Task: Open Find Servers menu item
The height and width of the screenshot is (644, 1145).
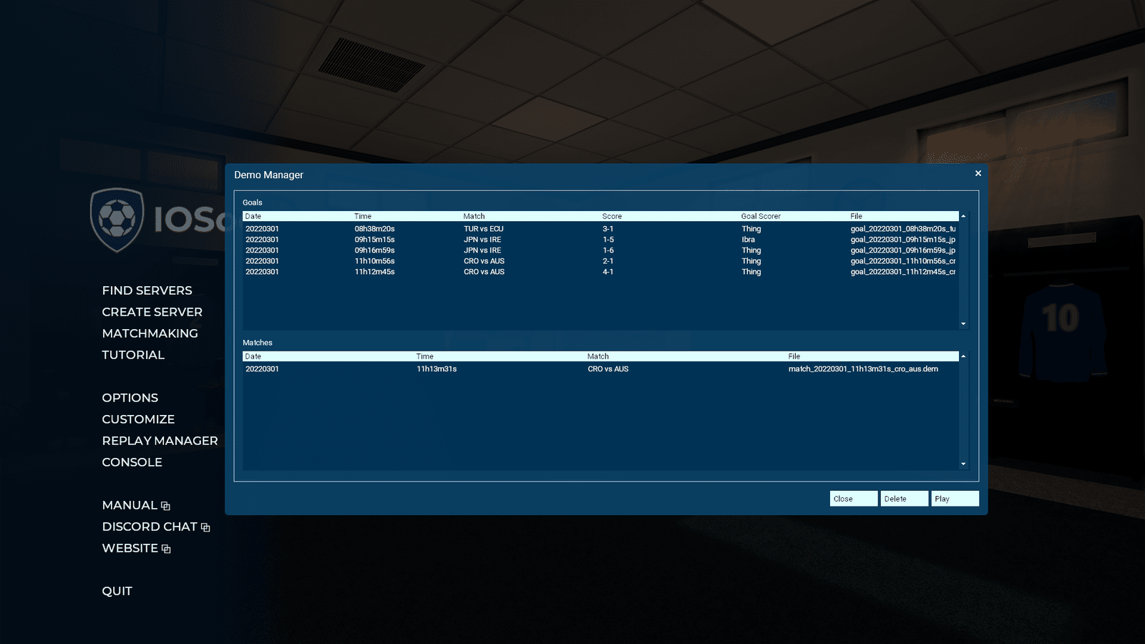Action: coord(147,291)
